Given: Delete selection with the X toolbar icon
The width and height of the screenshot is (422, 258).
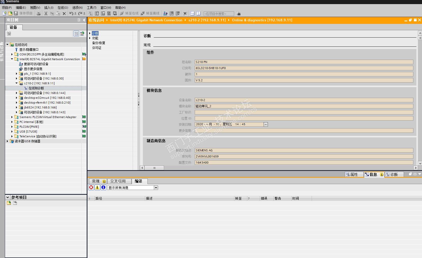Looking at the screenshot, I should point(64,13).
